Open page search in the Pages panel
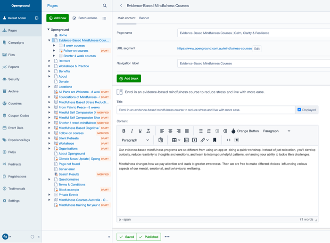 (x=105, y=6)
